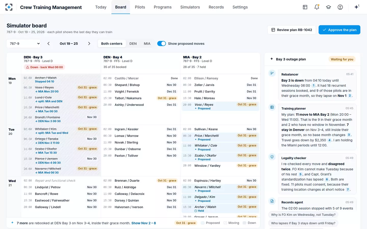Click the '35 of 35 booked' text
Image resolution: width=367 pixels, height=229 pixels.
(115, 67)
